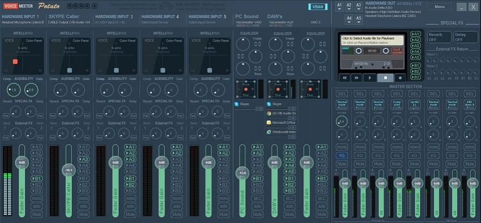This screenshot has width=481, height=223.
Task: Click the SKYPE Caller fader knob at -10.1
Action: click(x=68, y=170)
